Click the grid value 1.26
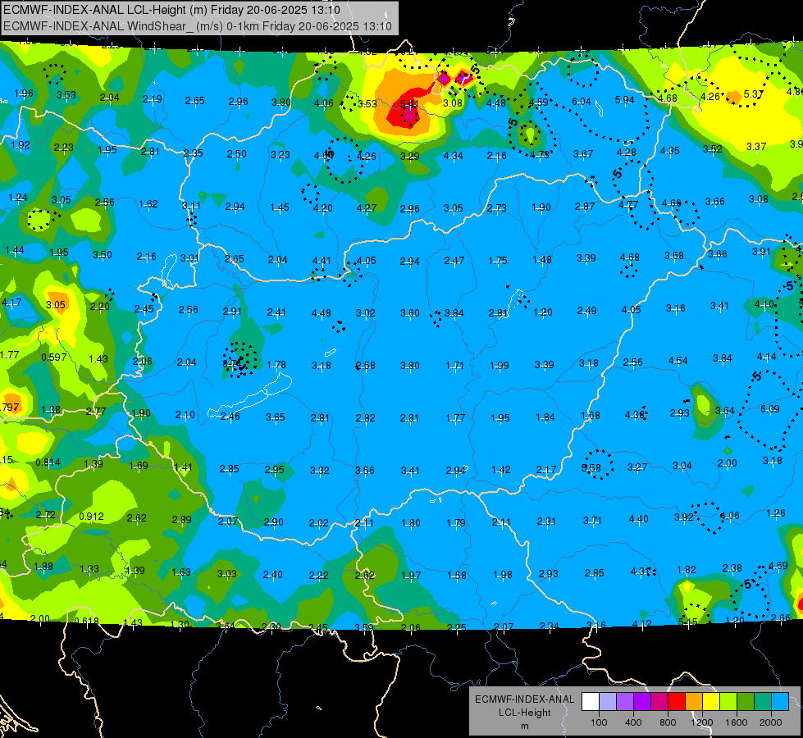Image resolution: width=803 pixels, height=738 pixels. tap(776, 512)
